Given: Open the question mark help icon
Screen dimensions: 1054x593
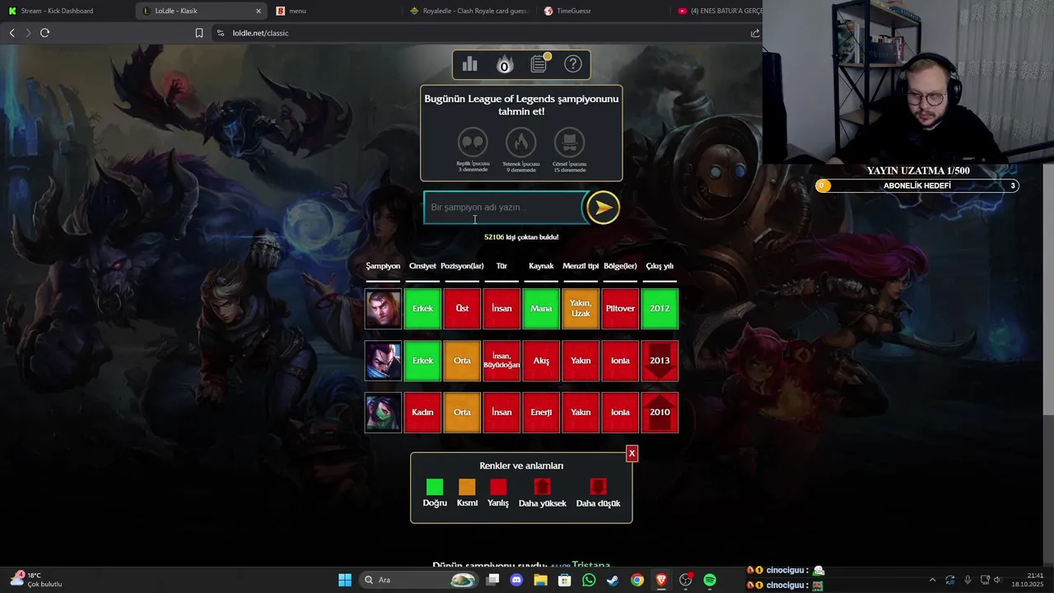Looking at the screenshot, I should pos(573,64).
